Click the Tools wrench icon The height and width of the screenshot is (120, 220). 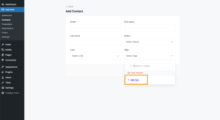(3, 82)
